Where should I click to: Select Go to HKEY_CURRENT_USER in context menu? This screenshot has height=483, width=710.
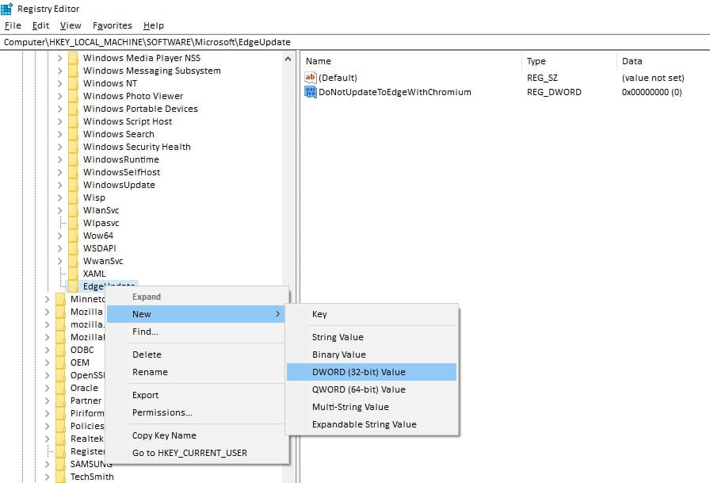point(197,453)
